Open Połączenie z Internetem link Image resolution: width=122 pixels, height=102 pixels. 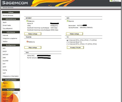[x=11, y=76]
